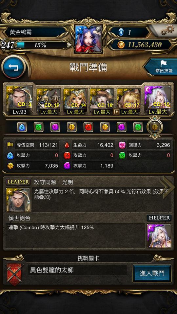177x314 pixels.
Task: Open the 隊伍技能 flag panel
Action: click(161, 67)
